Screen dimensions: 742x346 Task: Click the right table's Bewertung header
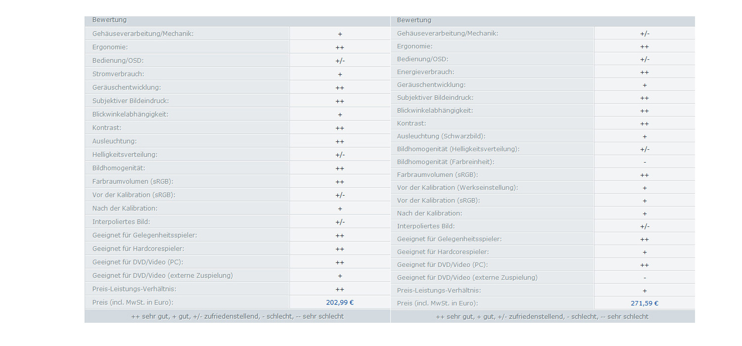pos(414,20)
